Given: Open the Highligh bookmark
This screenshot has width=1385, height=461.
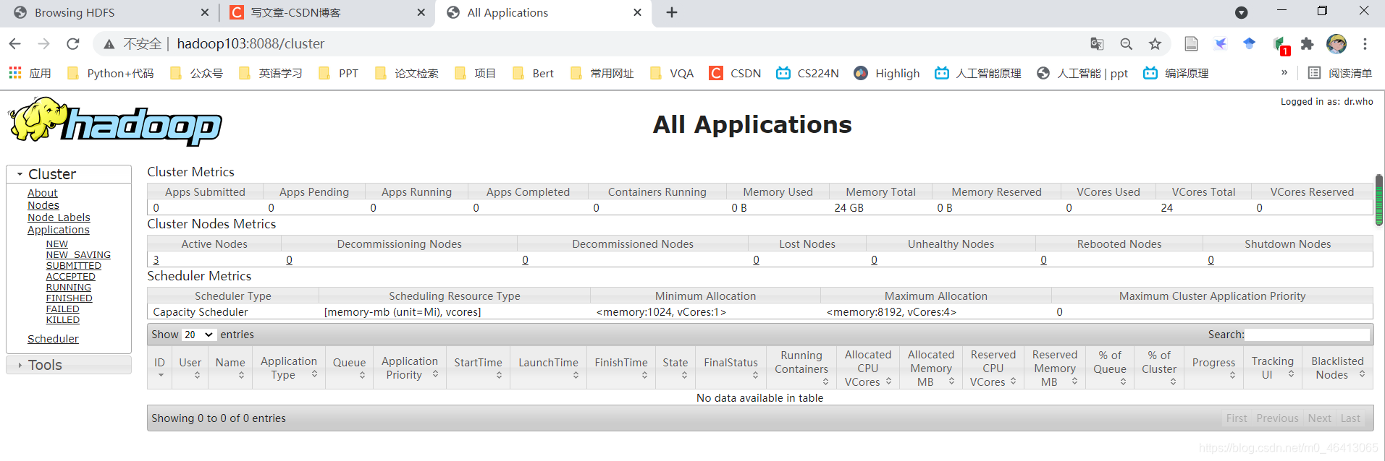Looking at the screenshot, I should tap(887, 73).
